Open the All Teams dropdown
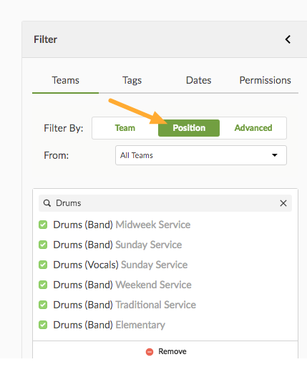The height and width of the screenshot is (372, 307). tap(201, 155)
